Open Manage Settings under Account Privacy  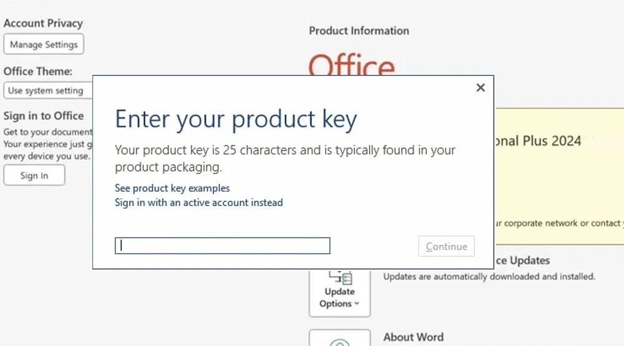[x=44, y=44]
